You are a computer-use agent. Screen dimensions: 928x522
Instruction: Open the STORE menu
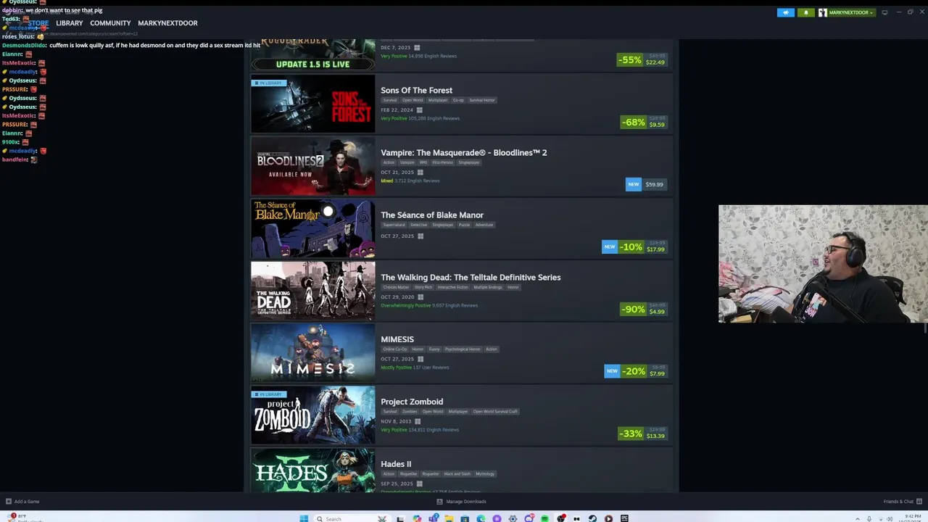(38, 23)
